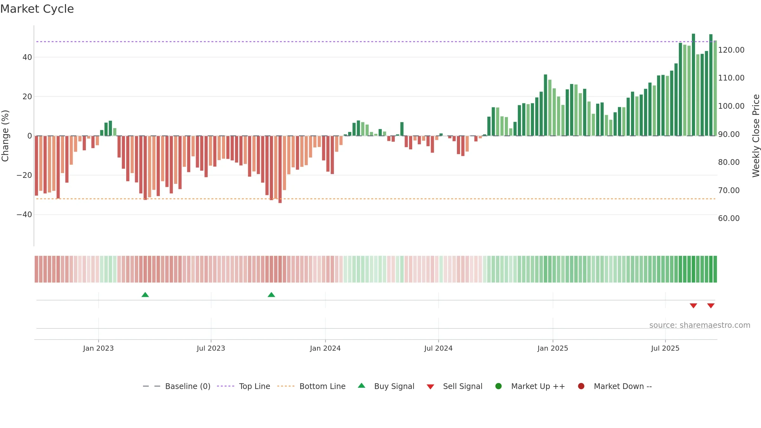Click the −20 tick on Change axis
761x428 pixels.
[x=24, y=175]
